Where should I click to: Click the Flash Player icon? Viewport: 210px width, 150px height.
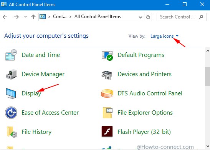[107, 132]
